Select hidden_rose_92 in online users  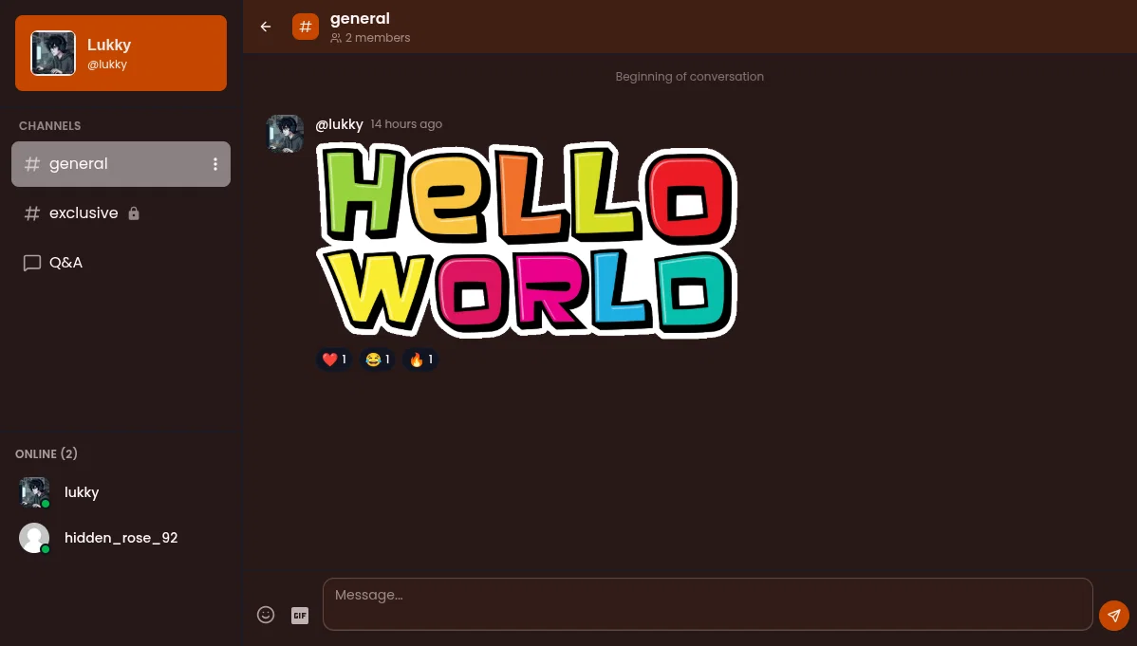(x=121, y=538)
